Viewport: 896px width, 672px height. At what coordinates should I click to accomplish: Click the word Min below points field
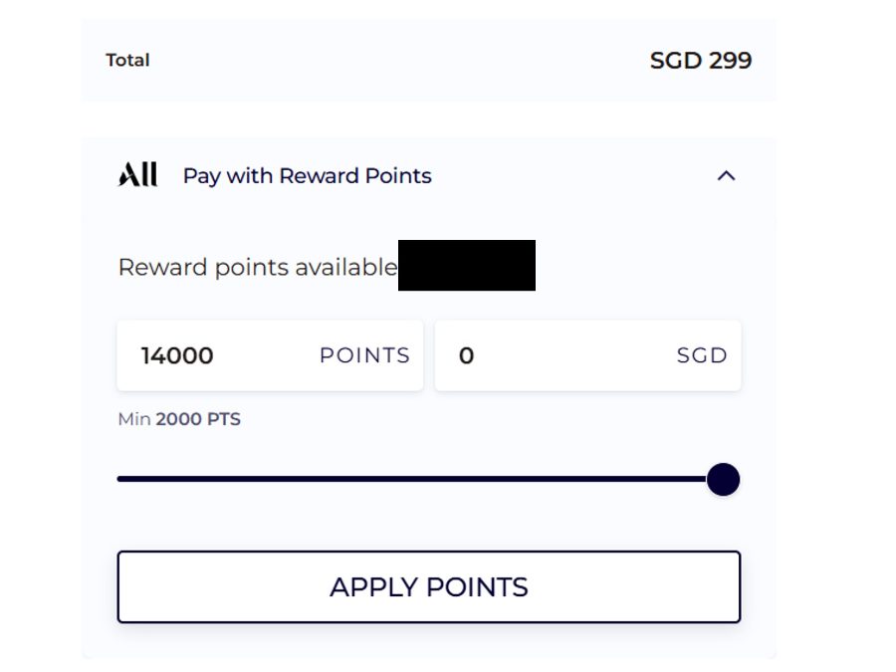pos(133,419)
